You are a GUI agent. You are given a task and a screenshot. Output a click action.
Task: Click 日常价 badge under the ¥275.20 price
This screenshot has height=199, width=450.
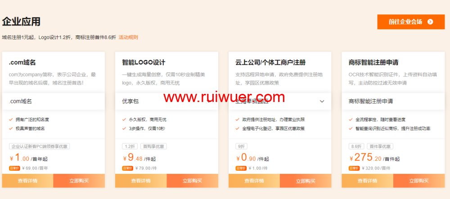pos(354,168)
